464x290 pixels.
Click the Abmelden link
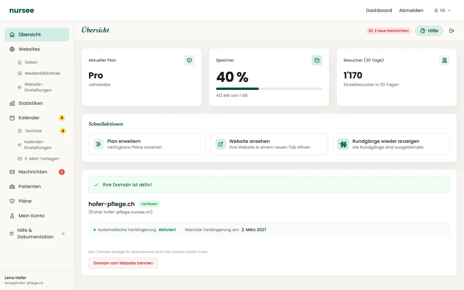(x=411, y=11)
